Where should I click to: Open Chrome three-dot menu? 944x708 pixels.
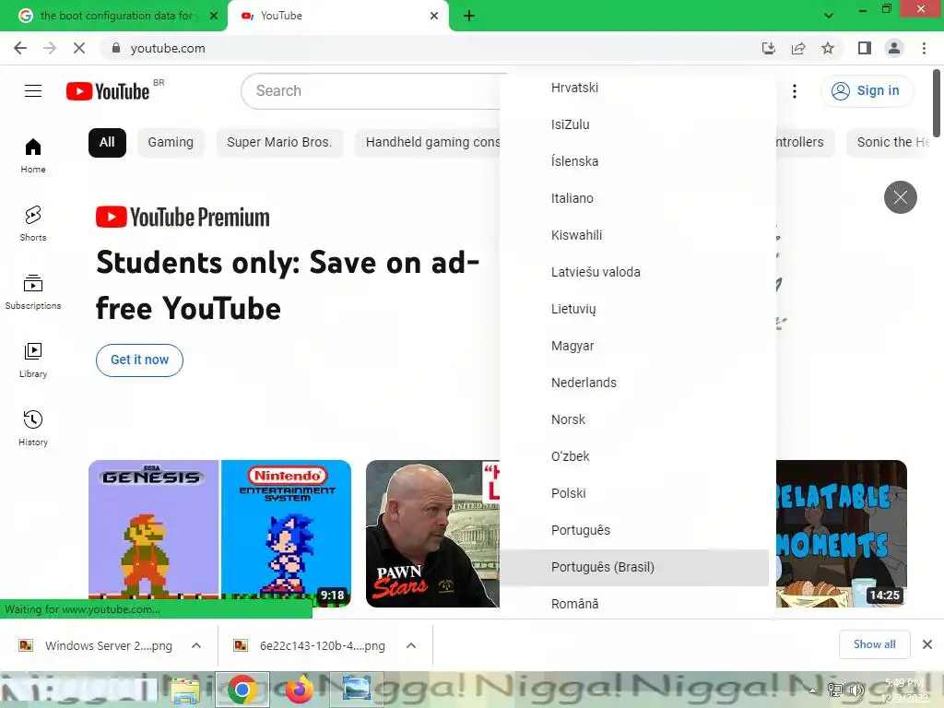924,48
